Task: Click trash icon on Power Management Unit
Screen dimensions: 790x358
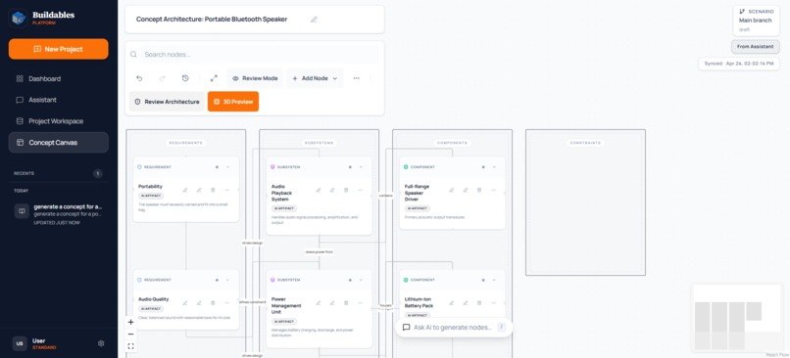Action: [x=346, y=302]
